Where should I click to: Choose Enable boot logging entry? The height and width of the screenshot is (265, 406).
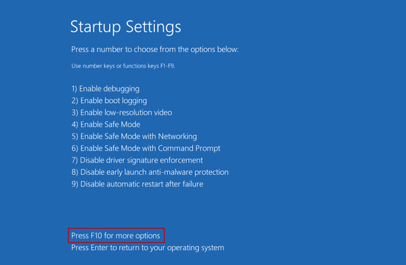click(109, 101)
